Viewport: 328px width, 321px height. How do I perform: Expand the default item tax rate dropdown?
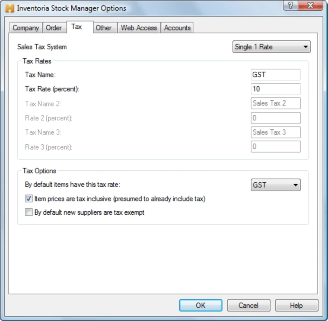276,185
